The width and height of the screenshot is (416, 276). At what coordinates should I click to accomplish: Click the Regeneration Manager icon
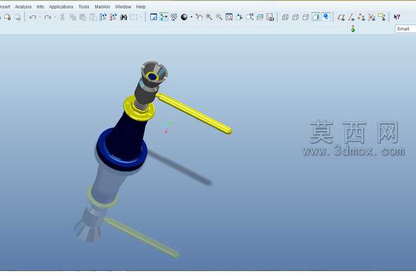114,17
